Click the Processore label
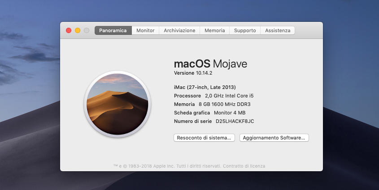This screenshot has width=379, height=190. tap(187, 96)
